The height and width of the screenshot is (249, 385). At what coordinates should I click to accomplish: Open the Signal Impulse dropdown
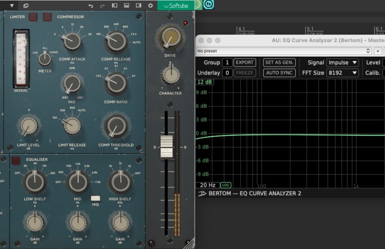pyautogui.click(x=342, y=62)
